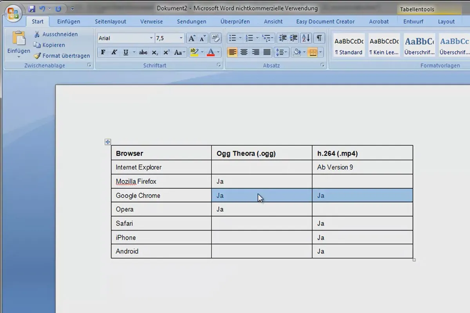The width and height of the screenshot is (470, 313).
Task: Clear all formatting
Action: (x=215, y=38)
